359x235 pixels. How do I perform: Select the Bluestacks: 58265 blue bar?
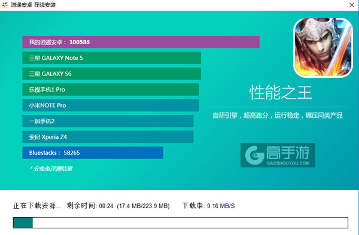[93, 152]
